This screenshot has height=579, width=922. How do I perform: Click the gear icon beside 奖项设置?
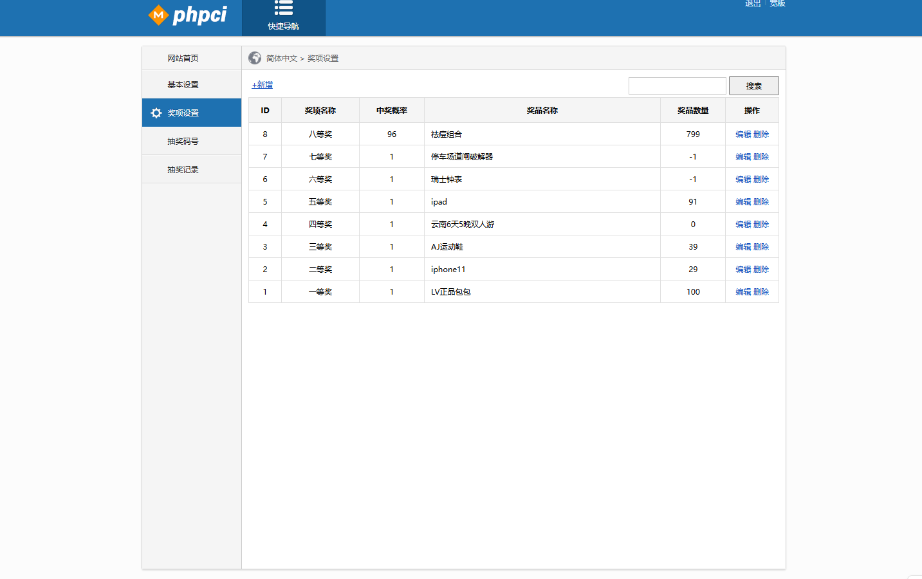pyautogui.click(x=156, y=113)
